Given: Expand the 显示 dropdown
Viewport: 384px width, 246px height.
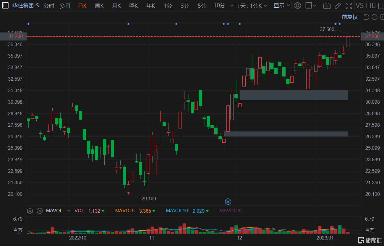Looking at the screenshot, I should tap(281, 6).
